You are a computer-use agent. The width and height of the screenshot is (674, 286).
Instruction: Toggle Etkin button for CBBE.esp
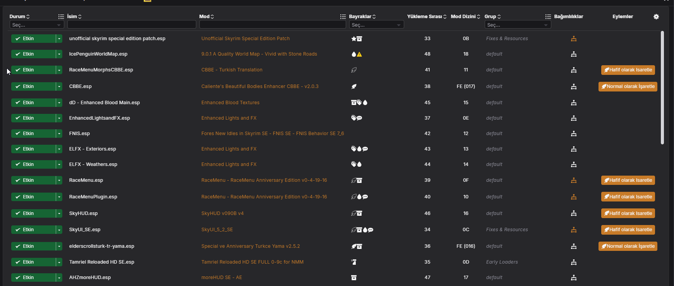pos(33,86)
